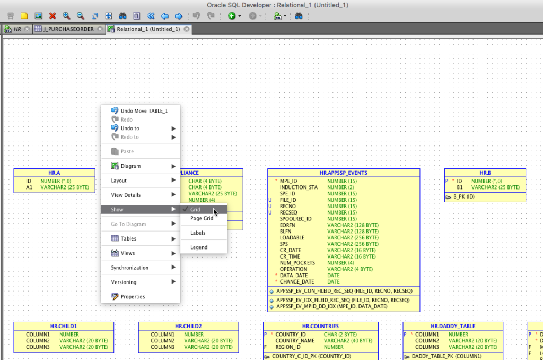Open Properties from the context menu
The width and height of the screenshot is (543, 360).
(133, 297)
